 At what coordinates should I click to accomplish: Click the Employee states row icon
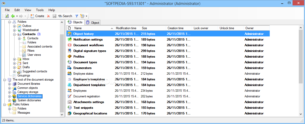(70, 74)
